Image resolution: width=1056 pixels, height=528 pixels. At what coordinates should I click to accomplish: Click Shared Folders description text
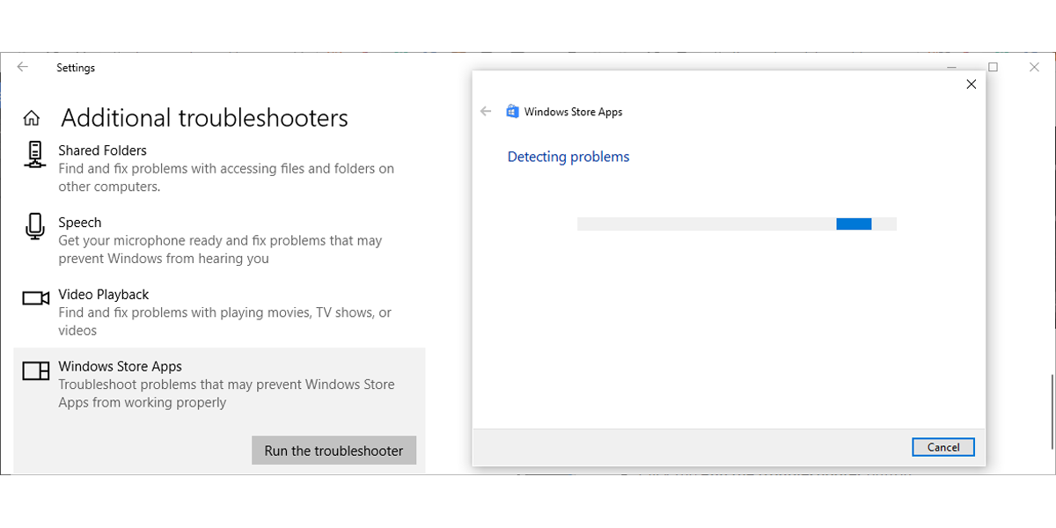(226, 178)
